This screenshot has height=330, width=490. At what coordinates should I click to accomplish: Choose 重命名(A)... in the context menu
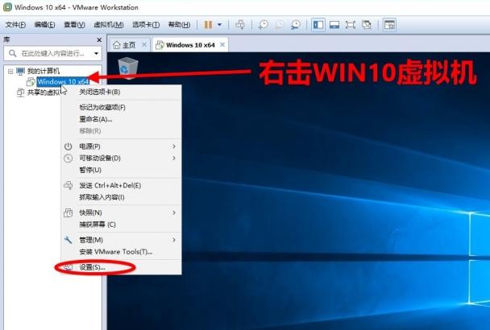click(121, 119)
